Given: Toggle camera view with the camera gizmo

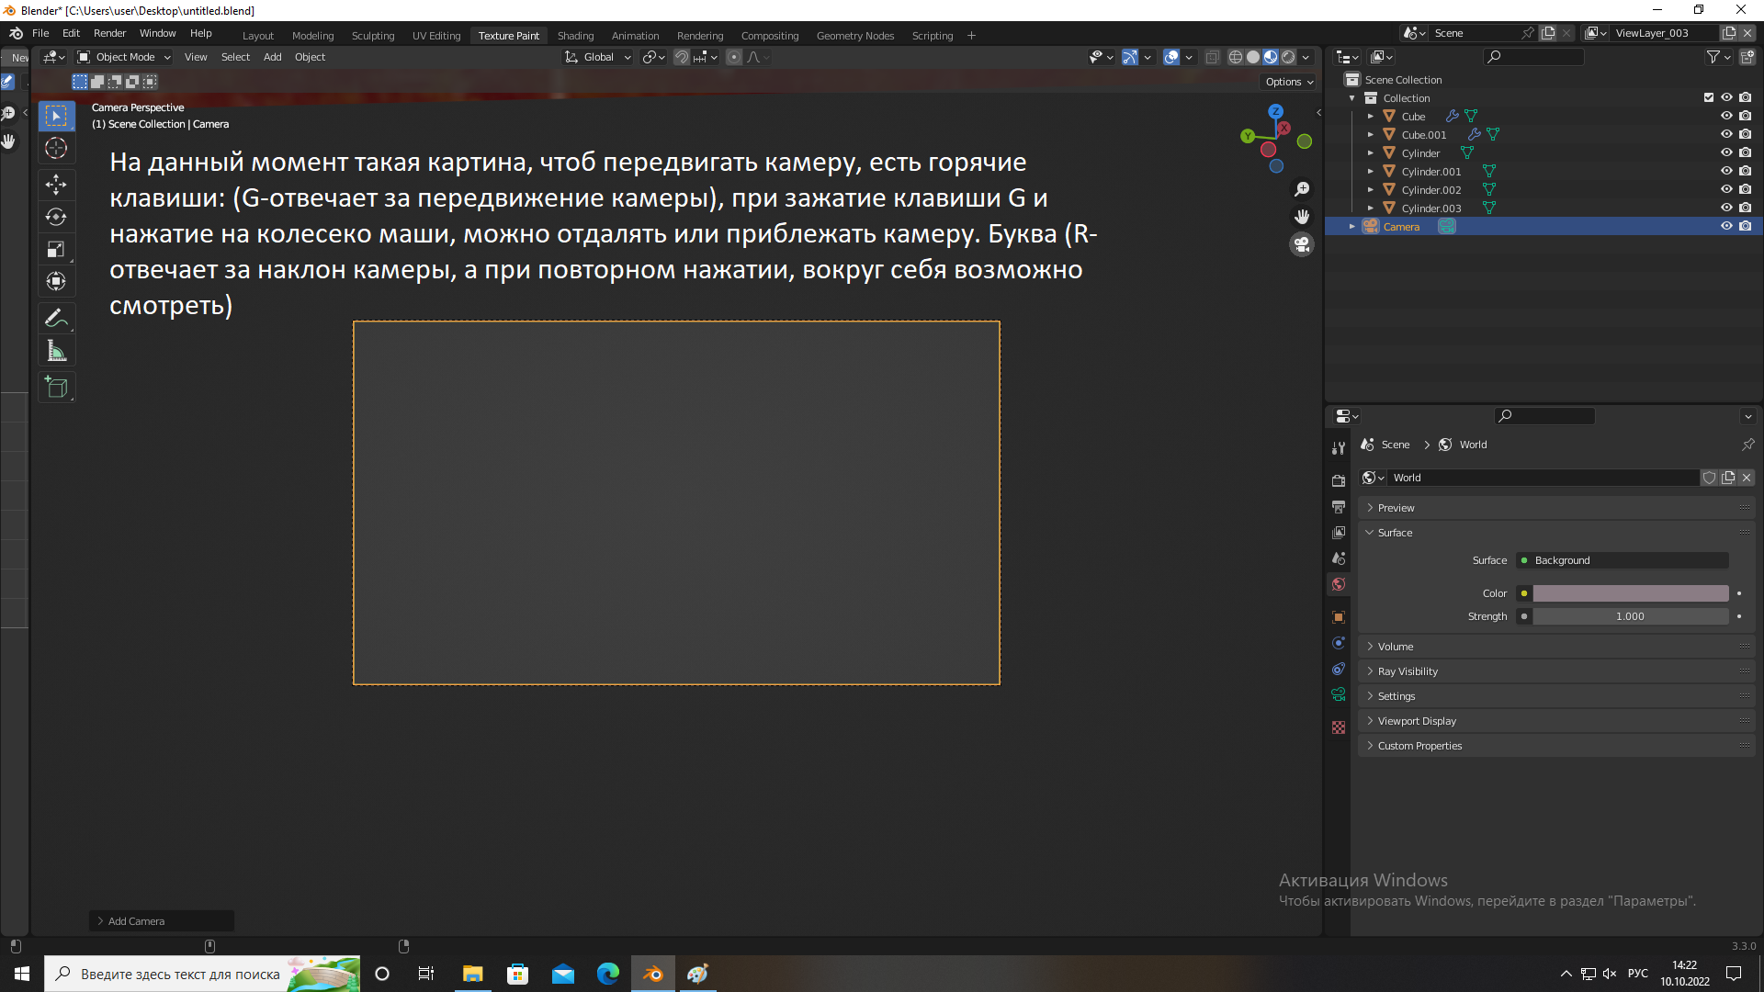Looking at the screenshot, I should tap(1302, 244).
